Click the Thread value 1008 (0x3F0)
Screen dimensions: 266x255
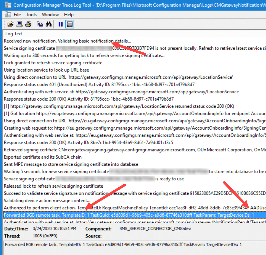[x=45, y=236]
